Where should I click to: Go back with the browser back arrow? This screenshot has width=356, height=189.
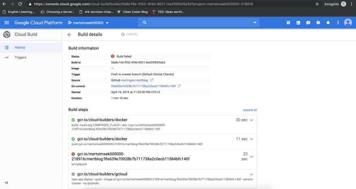point(4,4)
